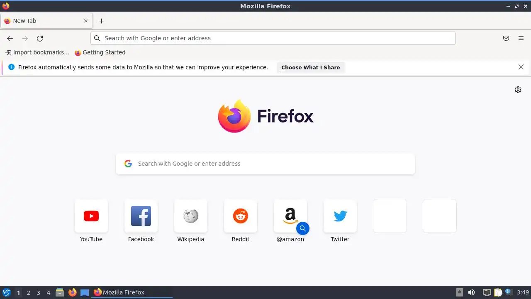
Task: Click the show desktop taskbar icon
Action: point(85,292)
